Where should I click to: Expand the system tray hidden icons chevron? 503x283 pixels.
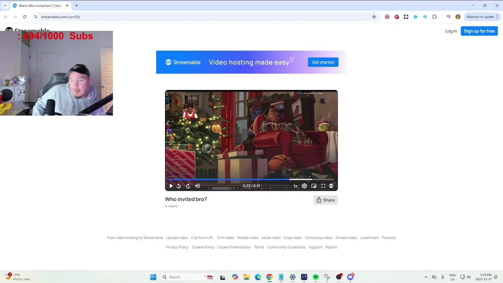[426, 277]
